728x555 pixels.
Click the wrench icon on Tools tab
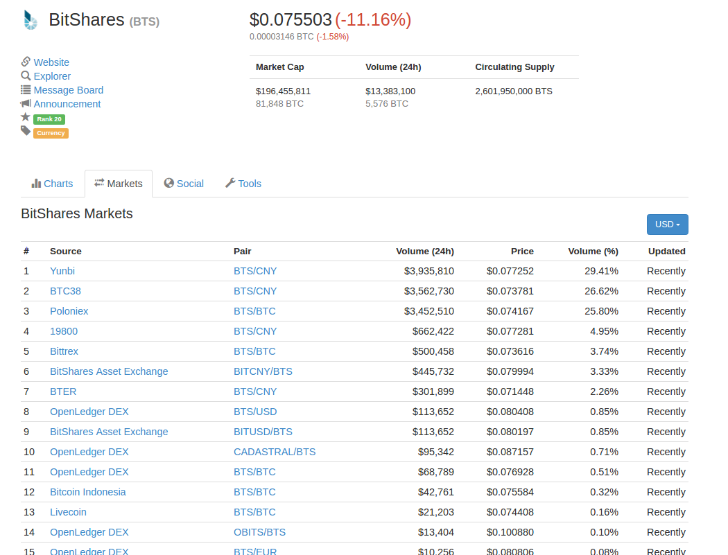click(230, 183)
